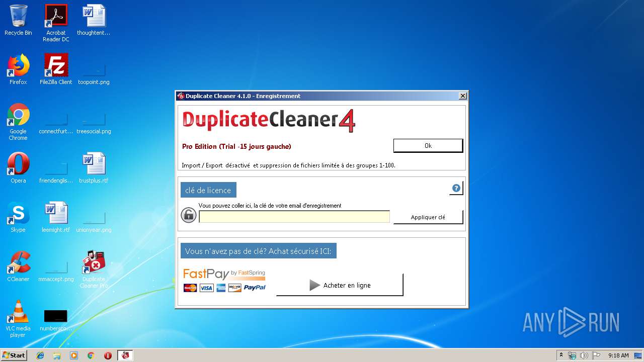Click the Discover payment icon
The width and height of the screenshot is (644, 362).
point(235,288)
